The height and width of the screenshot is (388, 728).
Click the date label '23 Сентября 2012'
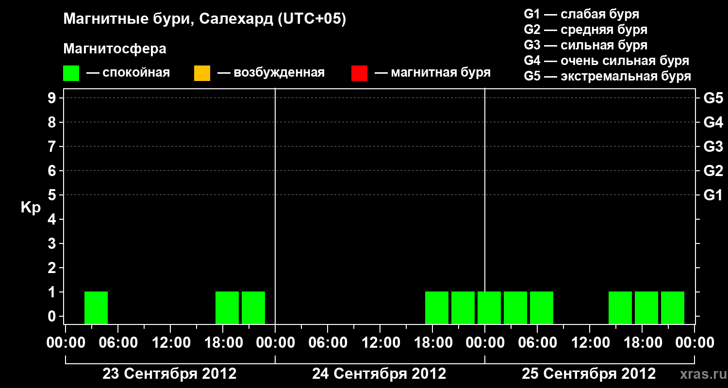pos(169,374)
